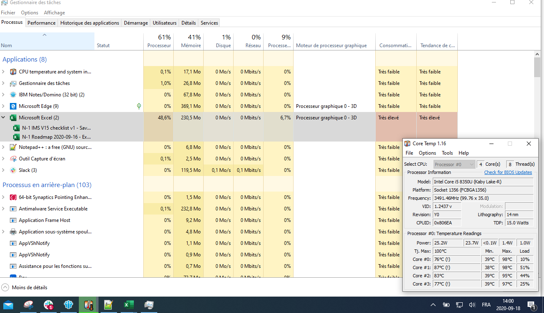Open the notification center icon
This screenshot has height=313, width=544.
(532, 305)
